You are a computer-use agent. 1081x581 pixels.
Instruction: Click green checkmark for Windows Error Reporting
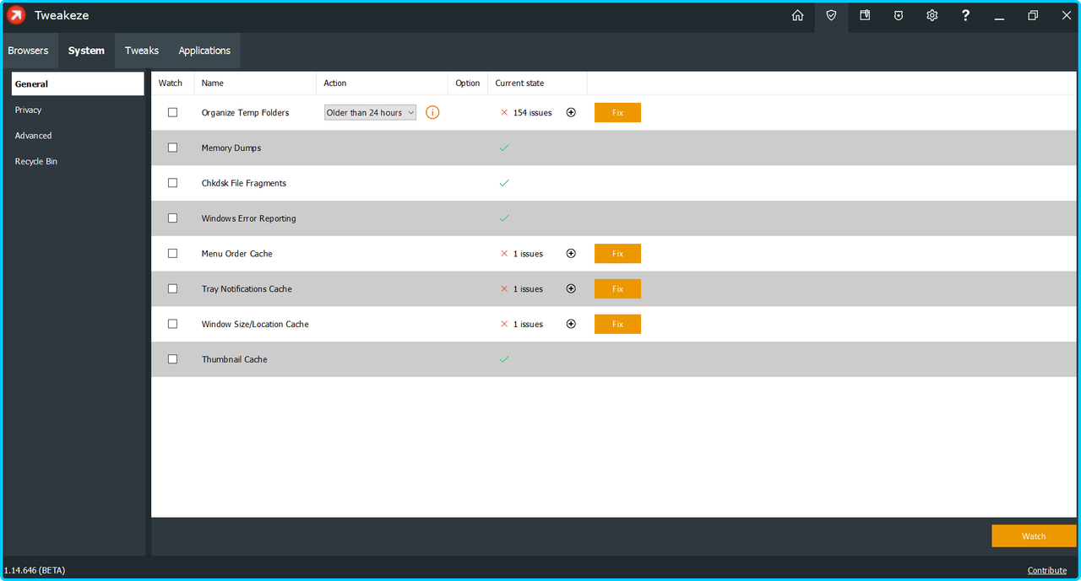point(504,218)
